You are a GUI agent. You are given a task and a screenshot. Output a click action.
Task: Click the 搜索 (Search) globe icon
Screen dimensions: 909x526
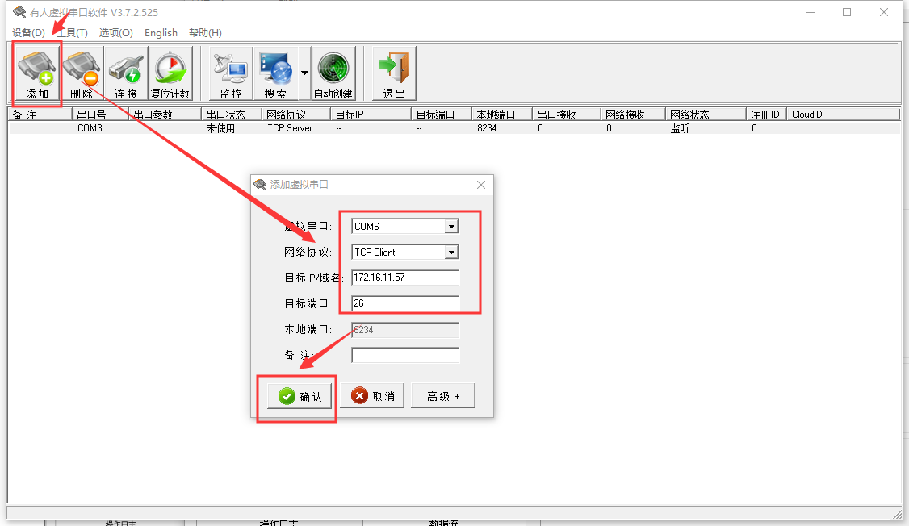point(275,73)
